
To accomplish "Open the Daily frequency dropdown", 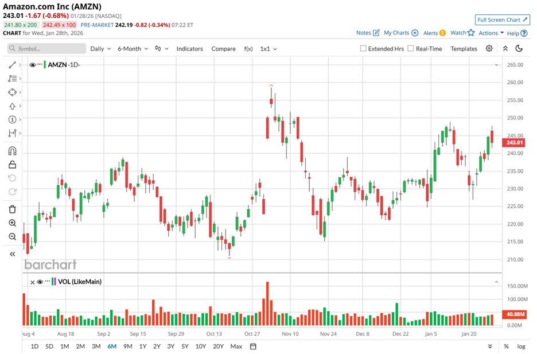I will coord(100,49).
